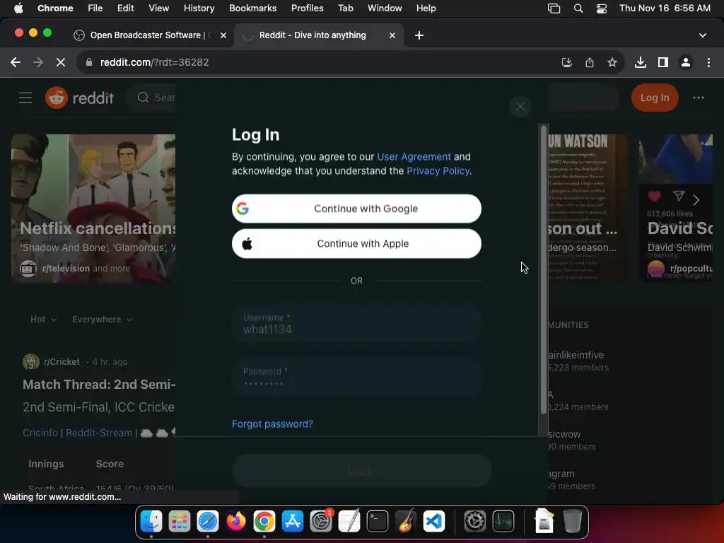Open App Store from the Dock

tap(293, 521)
